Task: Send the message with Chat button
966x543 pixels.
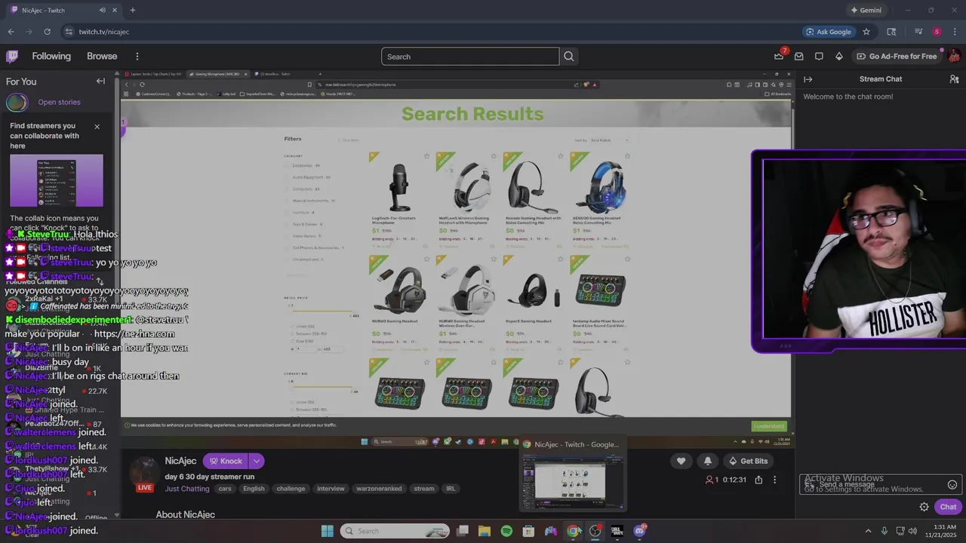Action: tap(948, 507)
